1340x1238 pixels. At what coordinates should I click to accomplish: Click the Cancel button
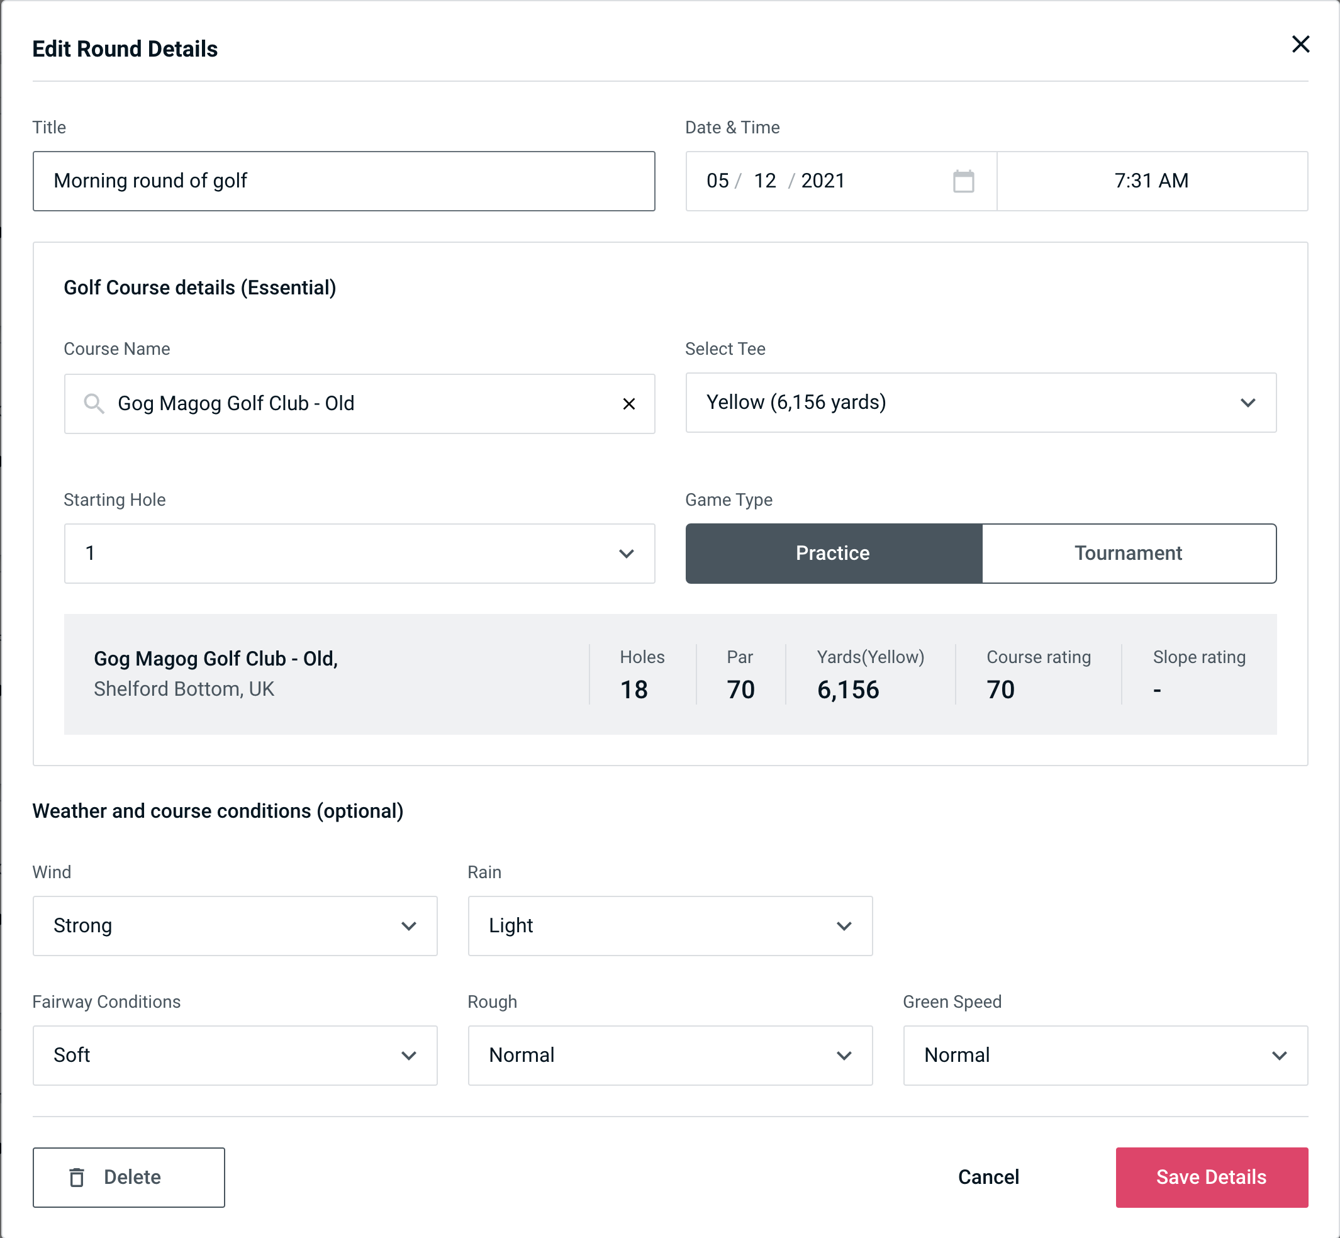[986, 1178]
